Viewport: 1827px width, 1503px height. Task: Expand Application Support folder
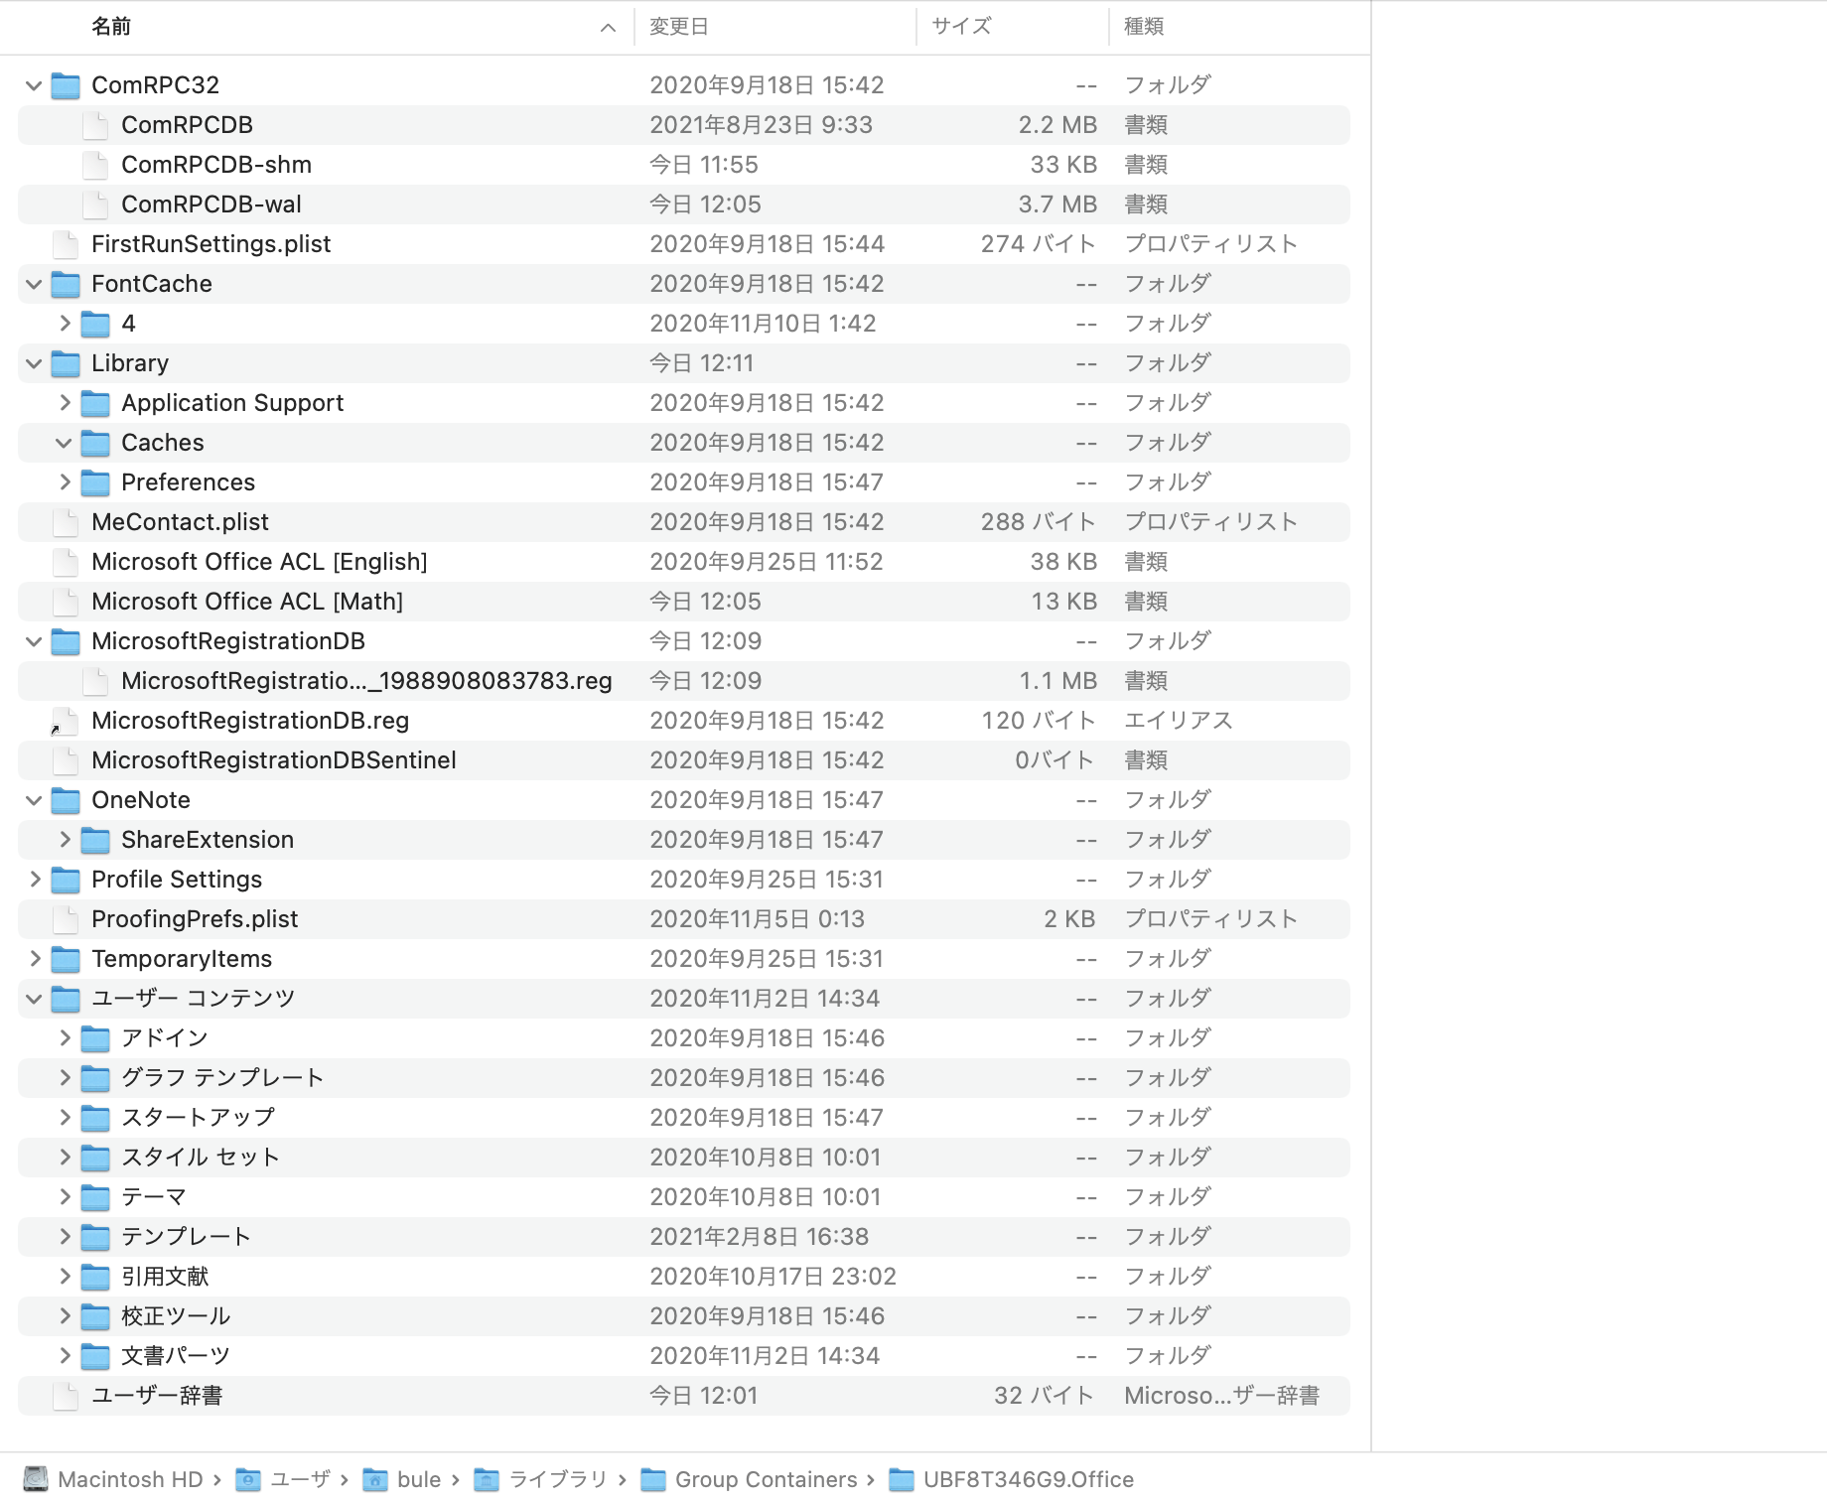coord(64,403)
